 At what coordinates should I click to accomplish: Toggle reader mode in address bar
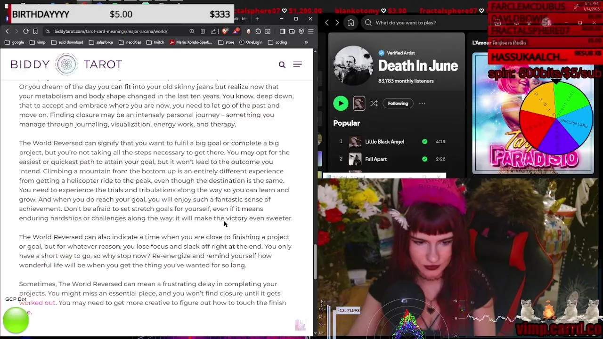click(203, 31)
